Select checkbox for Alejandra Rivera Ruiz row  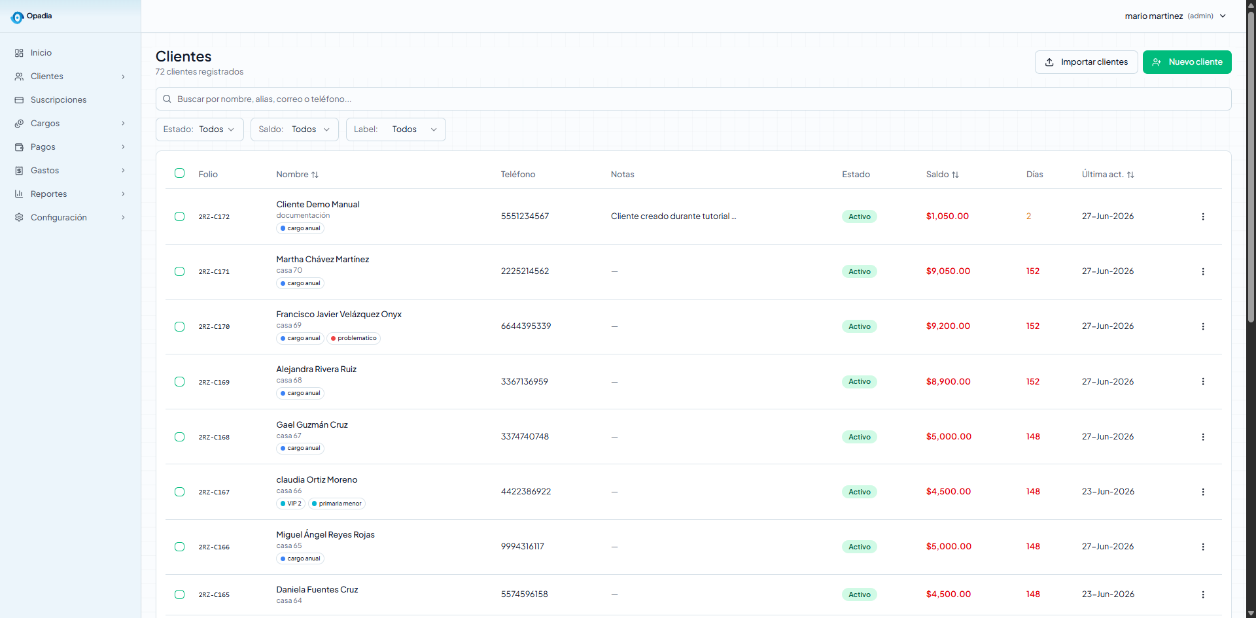point(179,381)
